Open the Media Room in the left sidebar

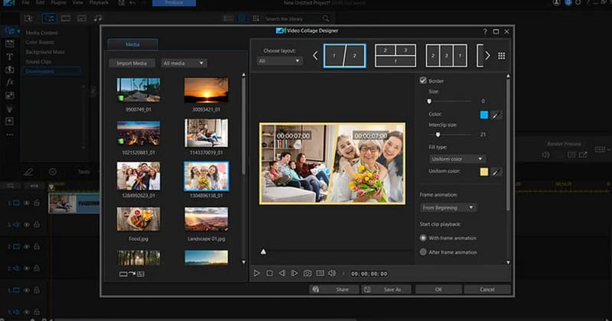click(x=10, y=31)
